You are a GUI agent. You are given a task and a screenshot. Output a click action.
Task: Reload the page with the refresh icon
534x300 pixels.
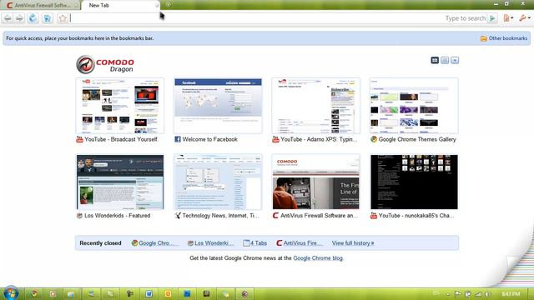(33, 18)
